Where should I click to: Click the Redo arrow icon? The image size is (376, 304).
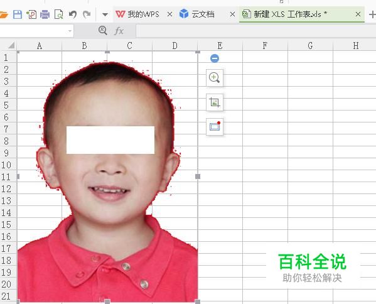pos(87,14)
